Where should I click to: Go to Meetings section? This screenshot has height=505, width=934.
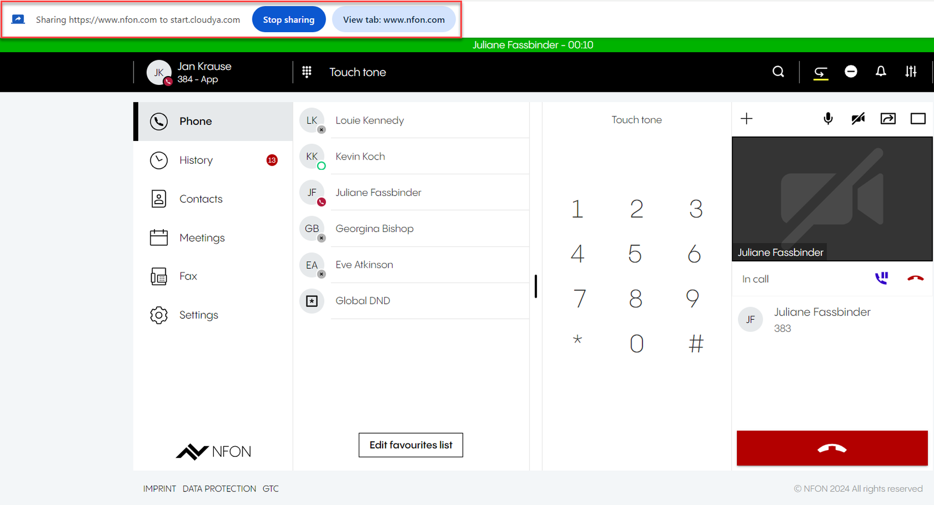pos(202,238)
